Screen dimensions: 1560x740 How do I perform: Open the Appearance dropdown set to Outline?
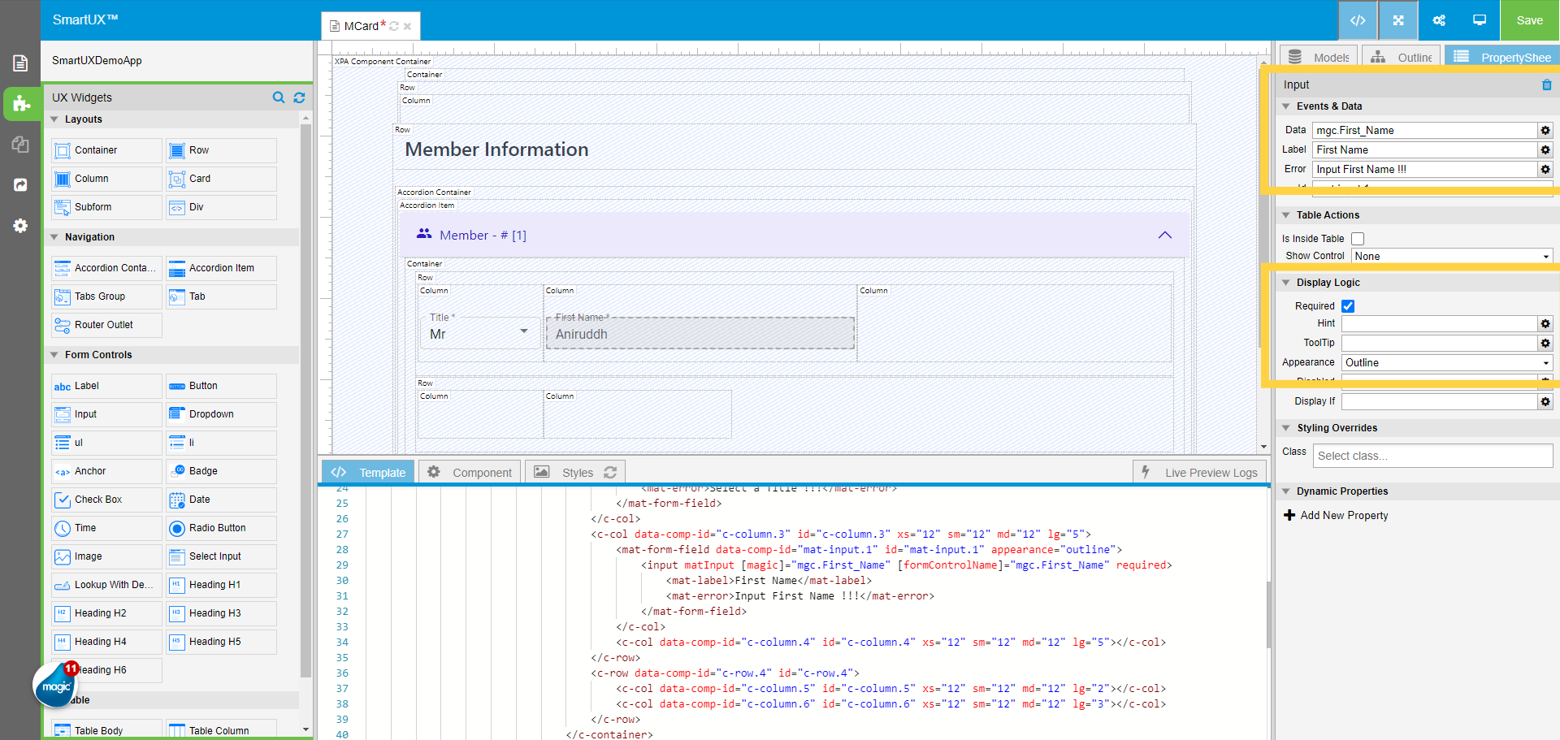[x=1446, y=362]
